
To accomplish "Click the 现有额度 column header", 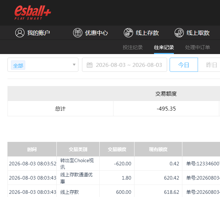I will [158, 149].
